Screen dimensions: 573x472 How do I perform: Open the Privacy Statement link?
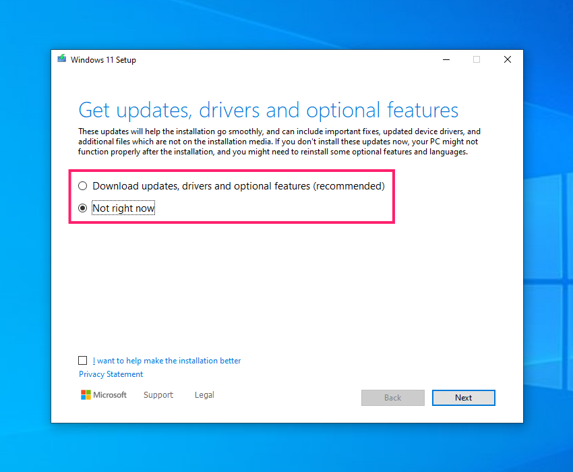(x=111, y=374)
